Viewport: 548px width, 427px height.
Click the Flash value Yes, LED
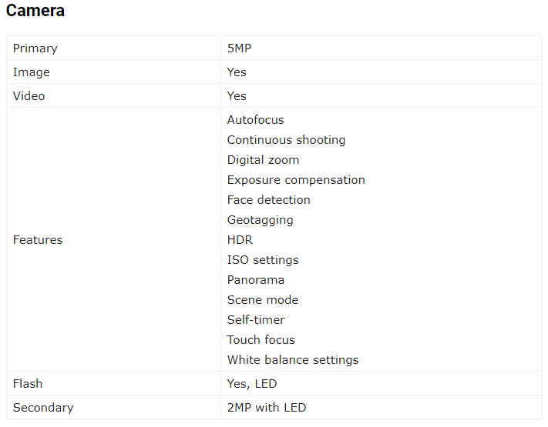[252, 384]
